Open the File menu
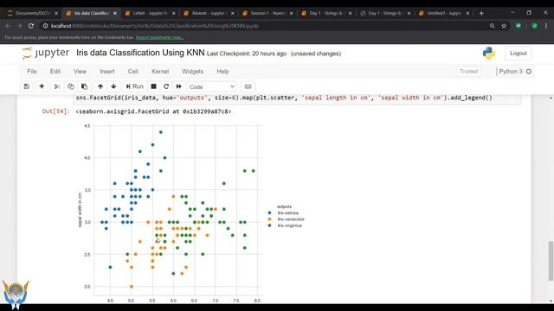Image resolution: width=554 pixels, height=311 pixels. [32, 71]
